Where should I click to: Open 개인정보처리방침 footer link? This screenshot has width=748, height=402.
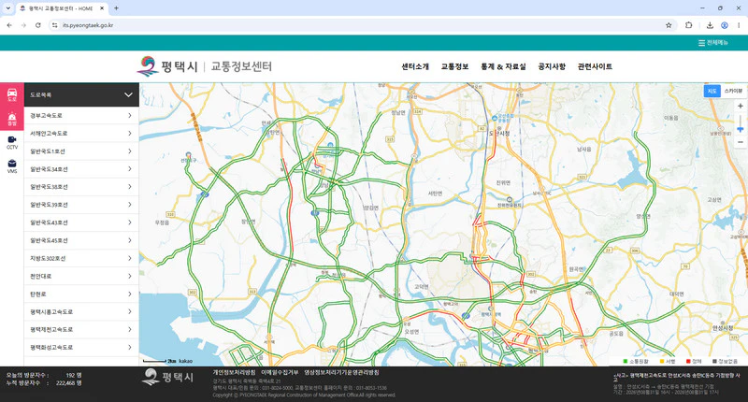[x=235, y=372]
